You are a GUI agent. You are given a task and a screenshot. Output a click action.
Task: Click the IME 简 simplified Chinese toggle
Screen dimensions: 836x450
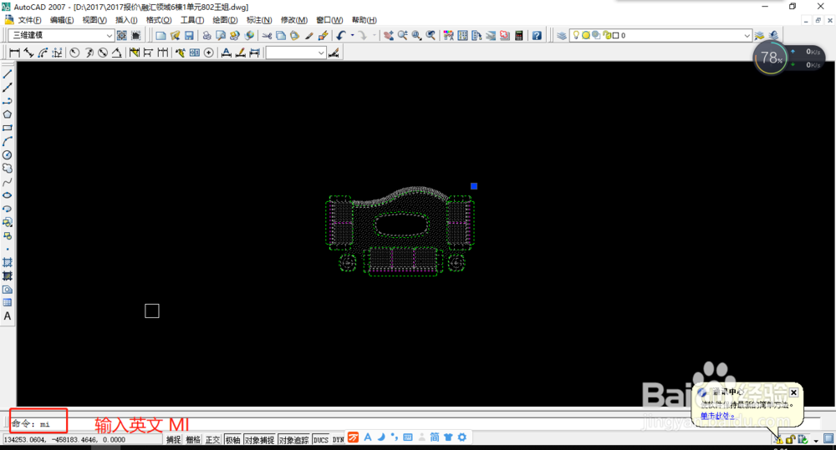[435, 437]
